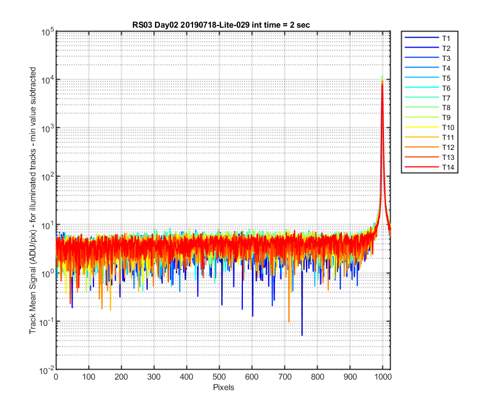498x415 pixels.
Task: Click the x-axis tick label 600
Action: pos(252,377)
